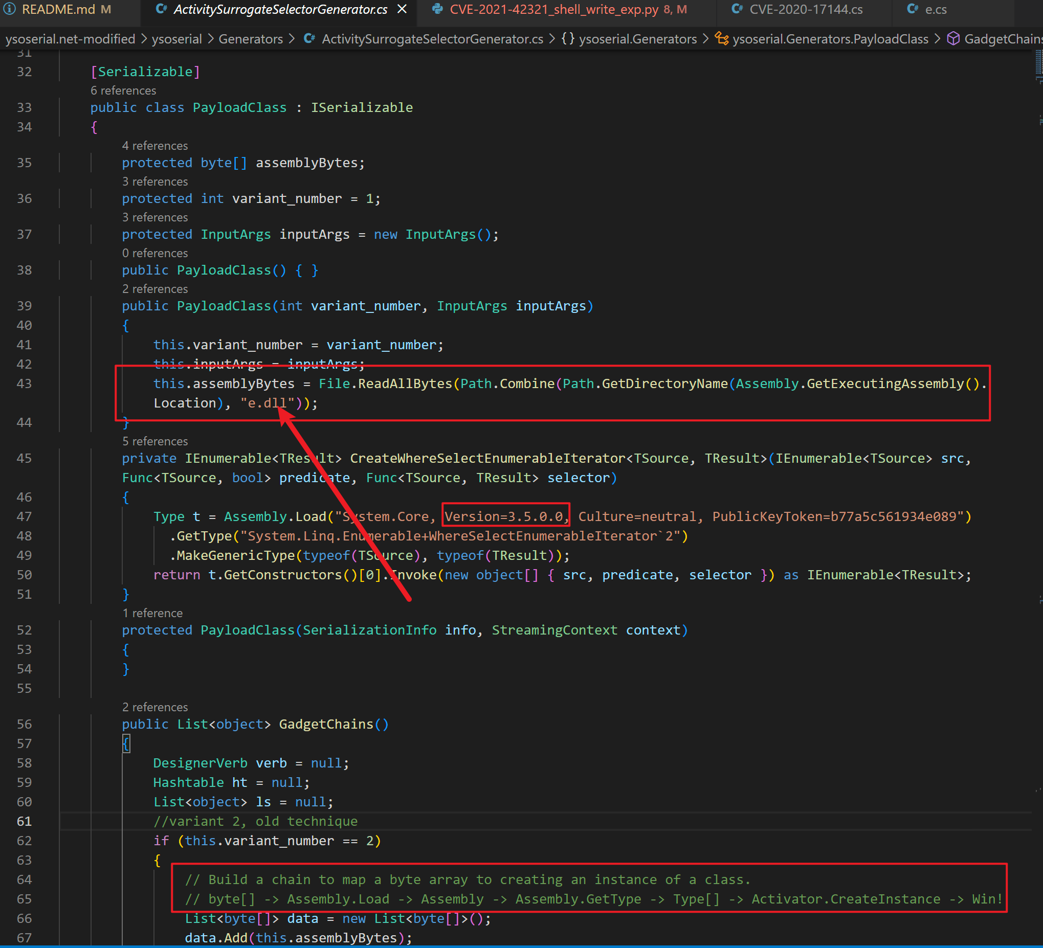This screenshot has width=1043, height=948.
Task: Show the 6 references of PayloadClass
Action: pyautogui.click(x=123, y=91)
